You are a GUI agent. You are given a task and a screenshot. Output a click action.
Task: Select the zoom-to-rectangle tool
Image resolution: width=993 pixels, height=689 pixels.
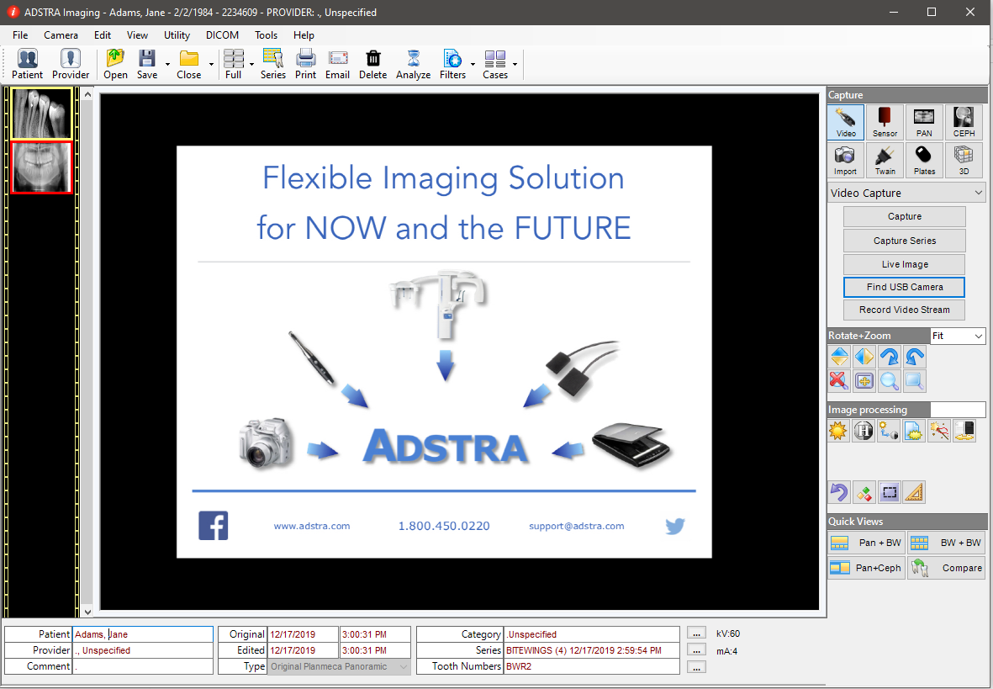(915, 381)
